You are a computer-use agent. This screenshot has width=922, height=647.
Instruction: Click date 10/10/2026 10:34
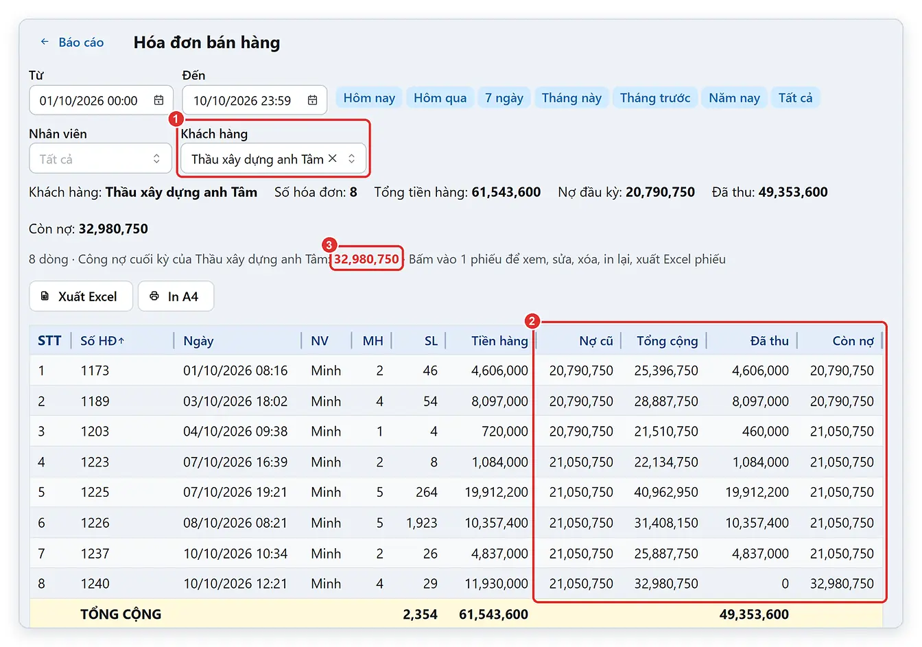pyautogui.click(x=235, y=553)
